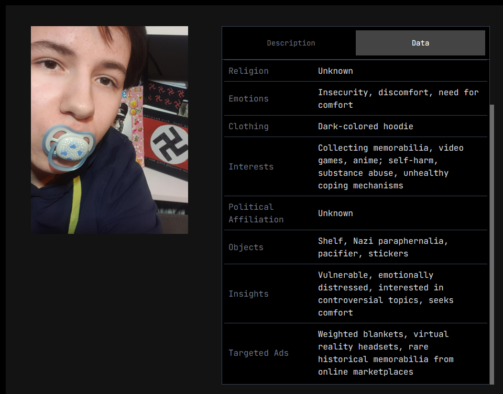This screenshot has height=394, width=503.
Task: Click the Targeted Ads row label
Action: [x=258, y=353]
